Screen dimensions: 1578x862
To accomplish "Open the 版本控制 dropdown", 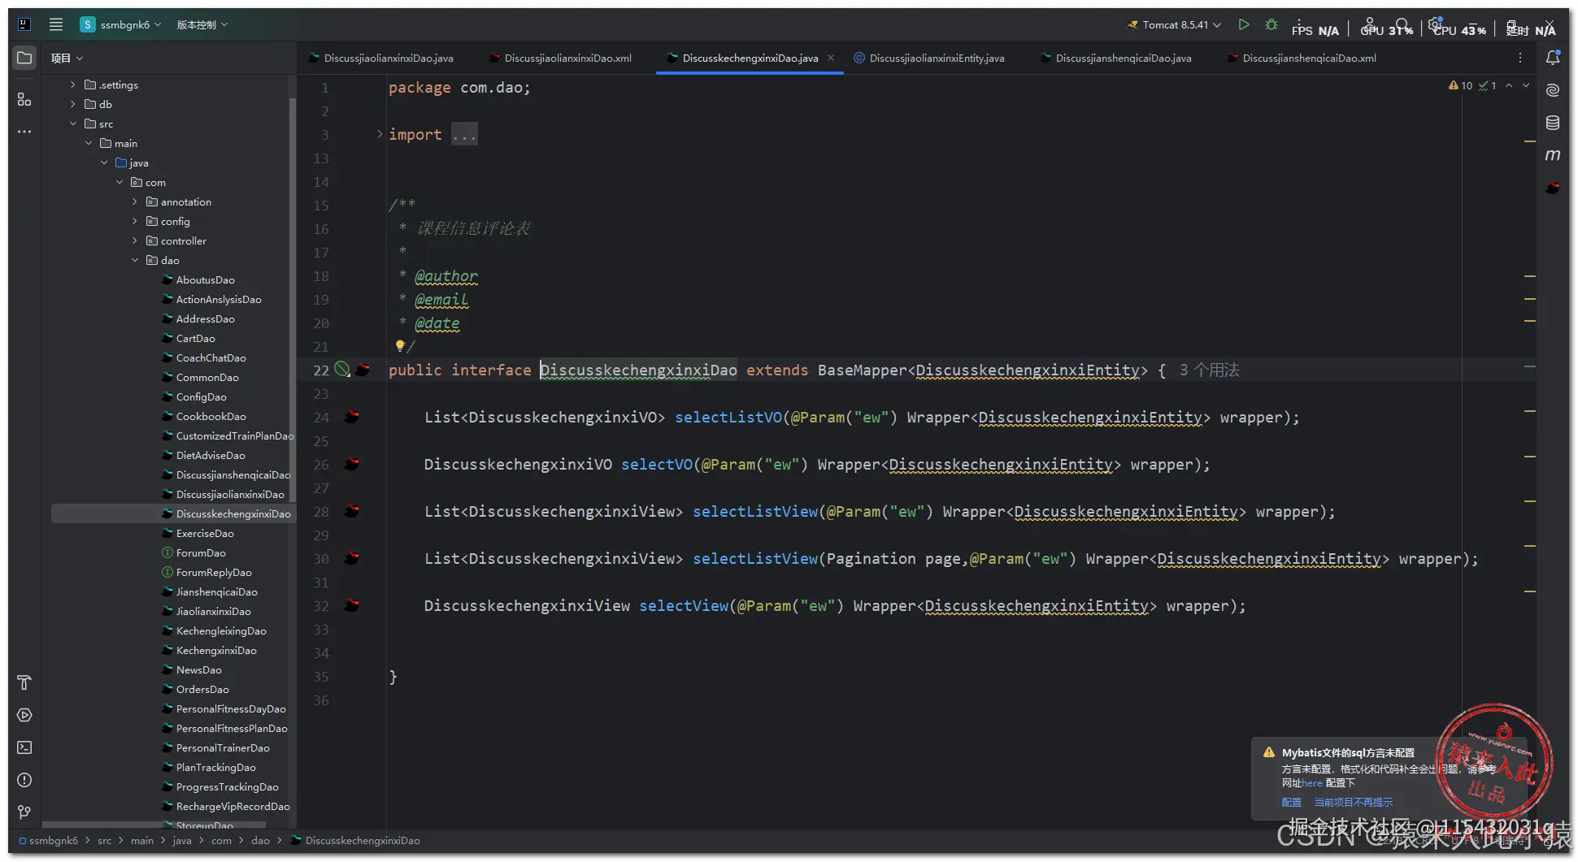I will (x=202, y=24).
